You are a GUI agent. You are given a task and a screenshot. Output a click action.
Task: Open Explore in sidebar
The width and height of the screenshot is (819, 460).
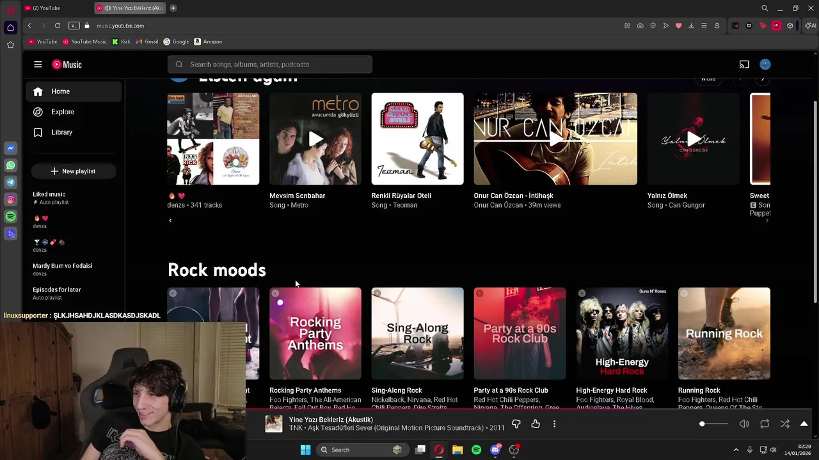(x=74, y=112)
